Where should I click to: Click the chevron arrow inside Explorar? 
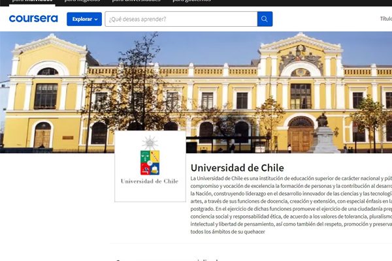(96, 19)
